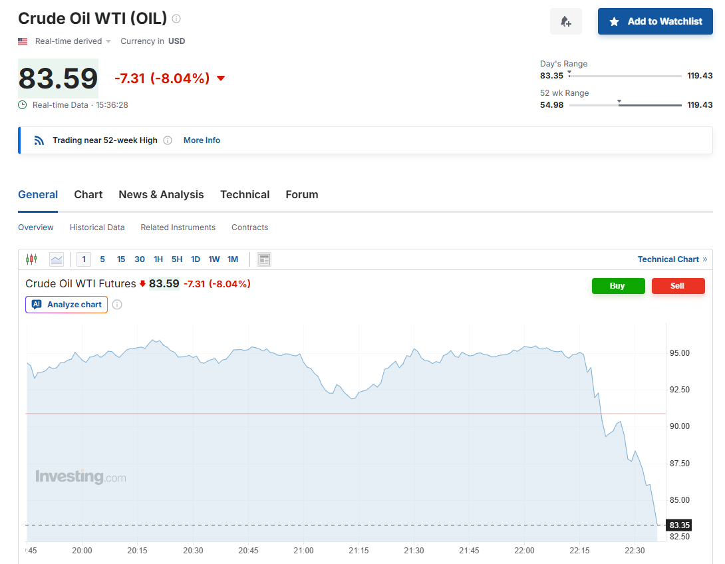Open info tooltip for Trading near 52-week High
The height and width of the screenshot is (564, 725).
click(x=168, y=140)
